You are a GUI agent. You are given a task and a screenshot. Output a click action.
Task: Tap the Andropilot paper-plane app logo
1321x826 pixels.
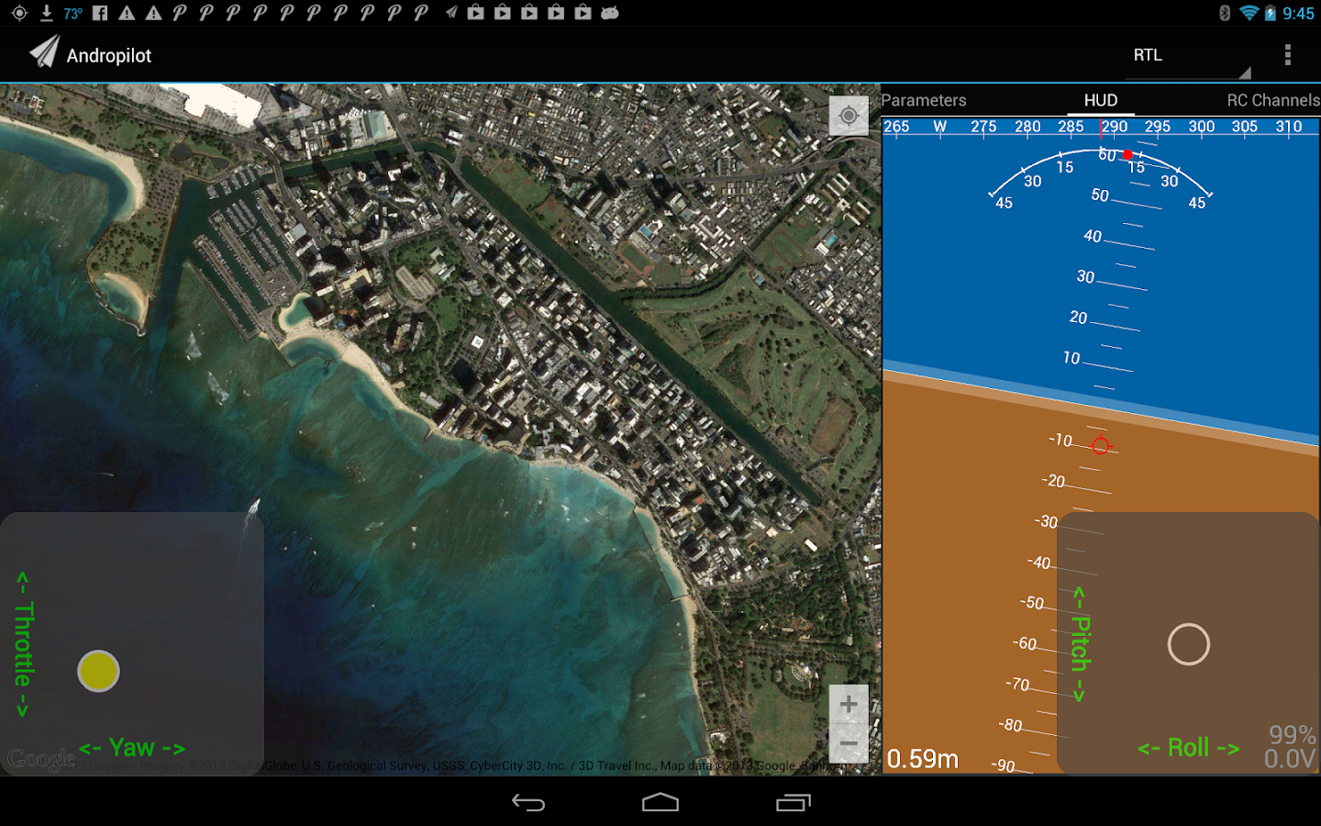(43, 52)
